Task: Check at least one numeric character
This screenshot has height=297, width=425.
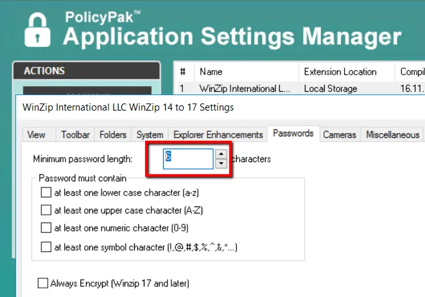Action: (46, 228)
